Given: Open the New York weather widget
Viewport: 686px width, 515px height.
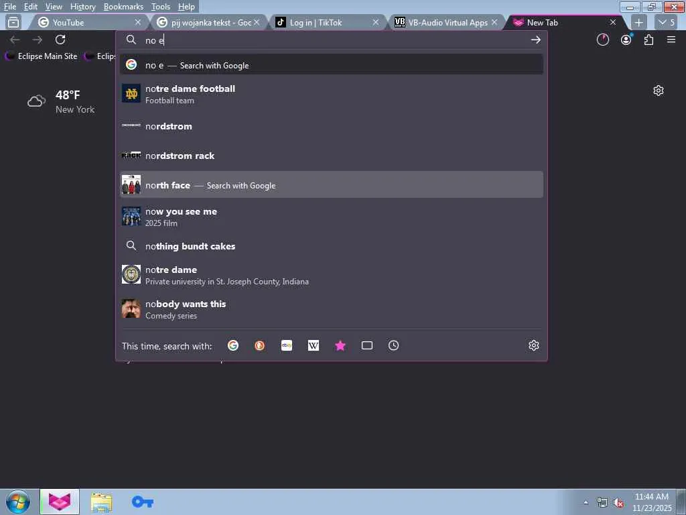Looking at the screenshot, I should (x=61, y=102).
